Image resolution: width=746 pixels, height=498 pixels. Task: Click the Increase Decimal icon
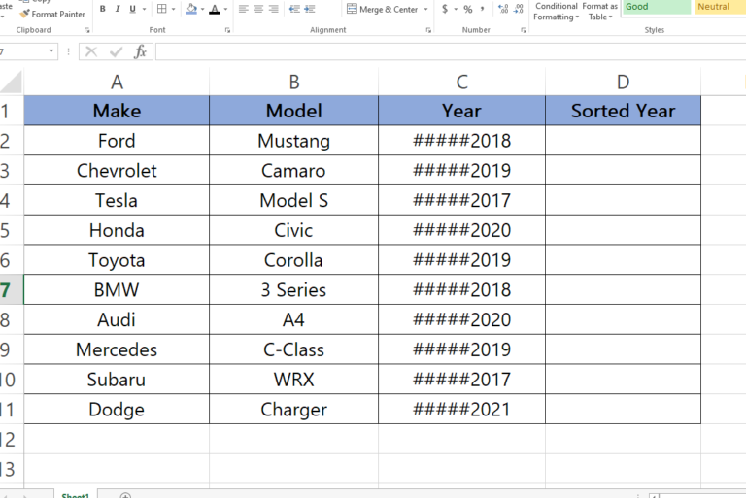click(x=502, y=10)
